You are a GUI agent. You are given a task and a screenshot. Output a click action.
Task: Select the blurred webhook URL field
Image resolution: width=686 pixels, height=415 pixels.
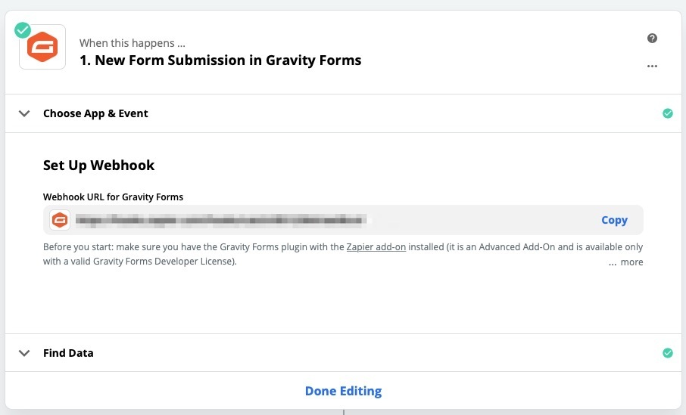tap(343, 220)
